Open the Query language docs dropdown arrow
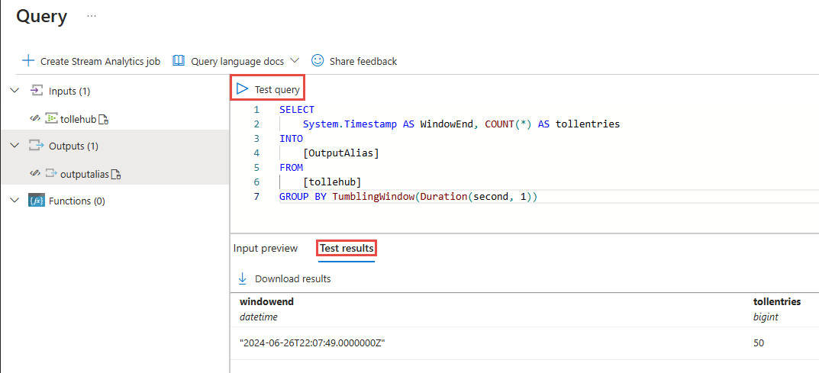 [x=295, y=61]
